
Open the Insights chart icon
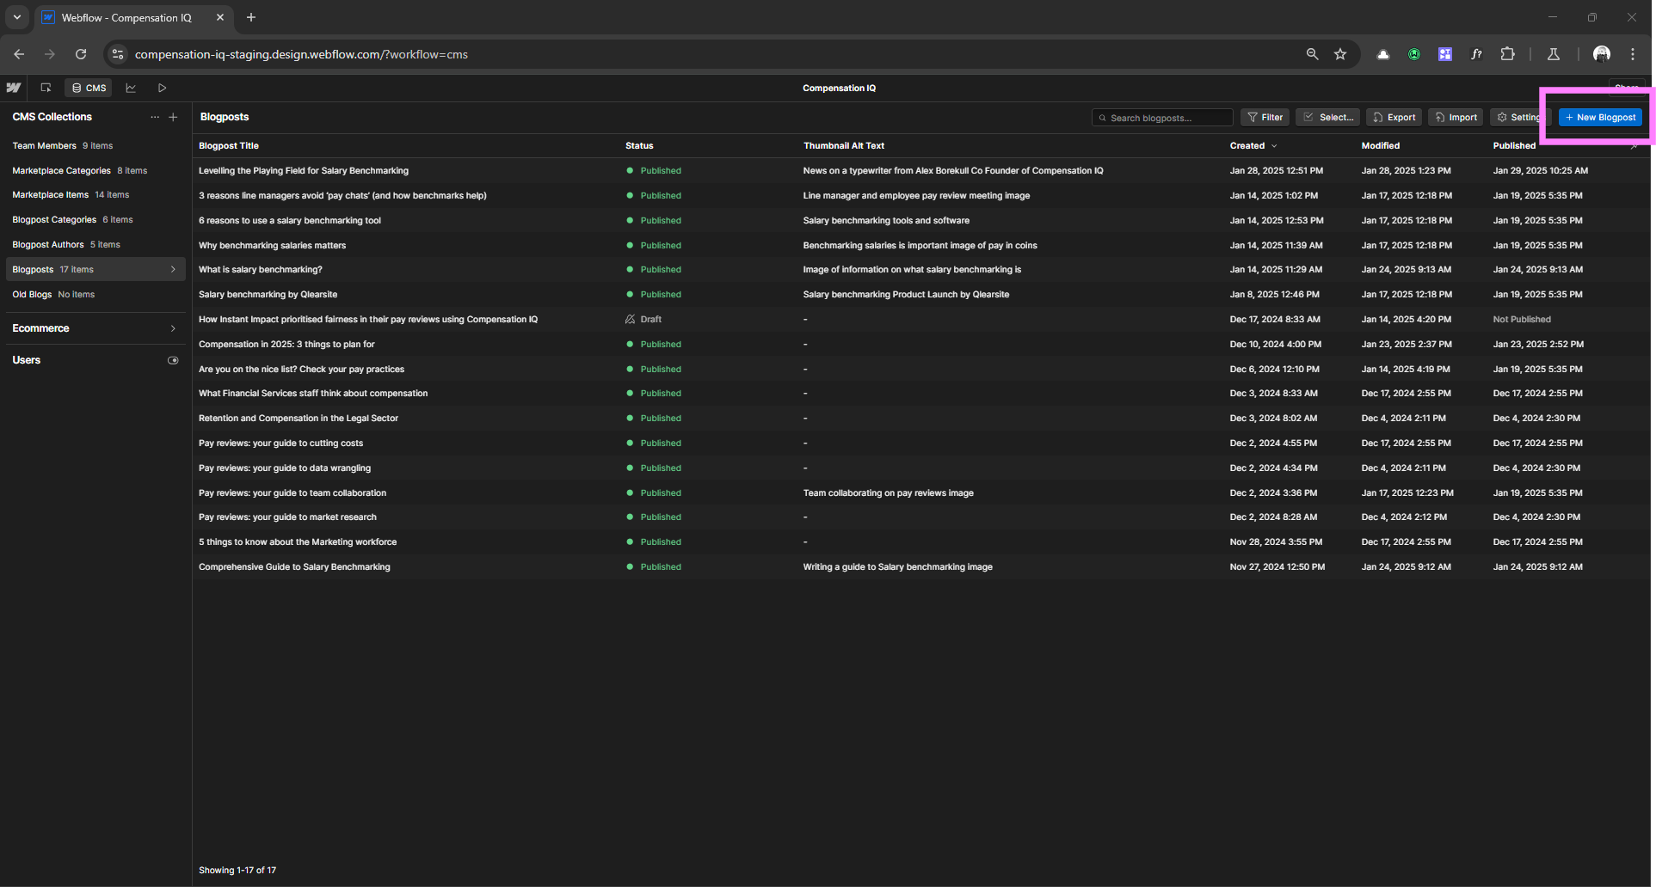[131, 88]
